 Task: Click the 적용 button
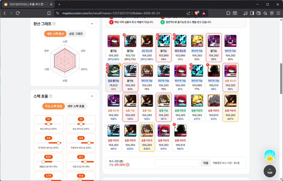tap(206, 163)
